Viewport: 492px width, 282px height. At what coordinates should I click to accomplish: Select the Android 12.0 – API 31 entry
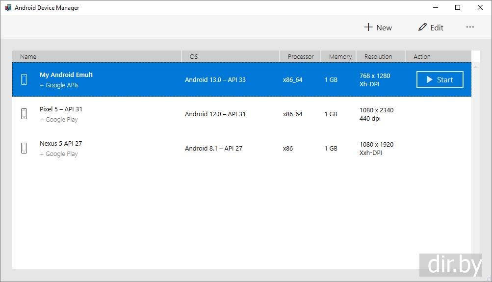pos(215,114)
